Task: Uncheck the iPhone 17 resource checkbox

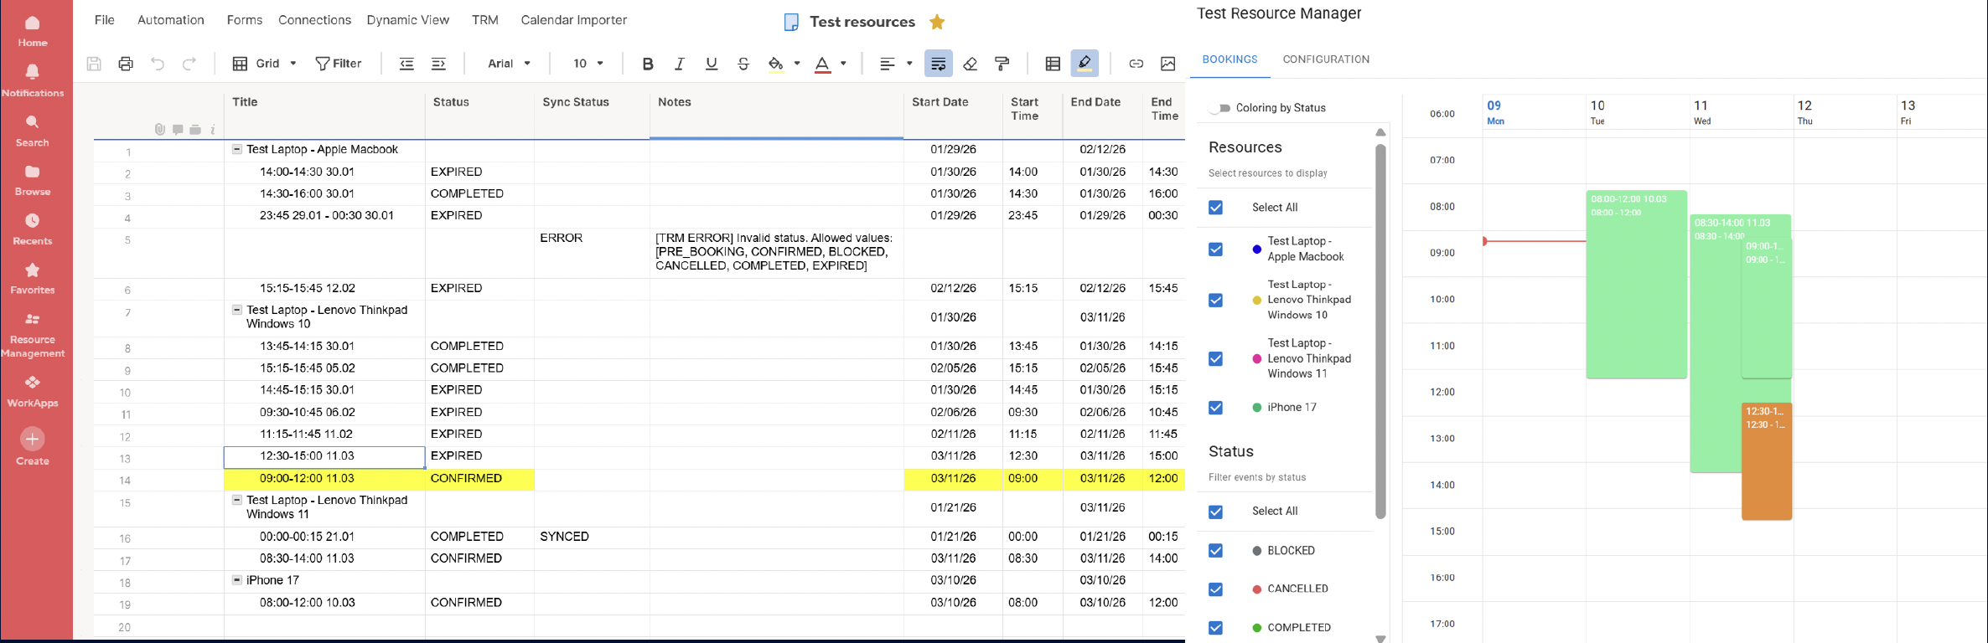Action: click(x=1215, y=408)
